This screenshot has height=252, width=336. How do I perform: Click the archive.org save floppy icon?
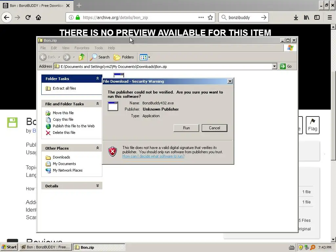(x=12, y=123)
